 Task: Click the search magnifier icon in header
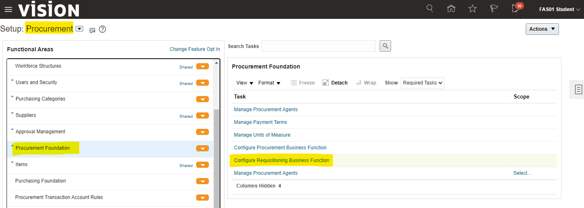[x=430, y=9]
